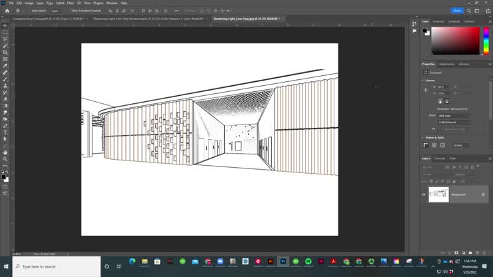This screenshot has height=277, width=493.
Task: Open the Windows Start button
Action: pos(6,266)
